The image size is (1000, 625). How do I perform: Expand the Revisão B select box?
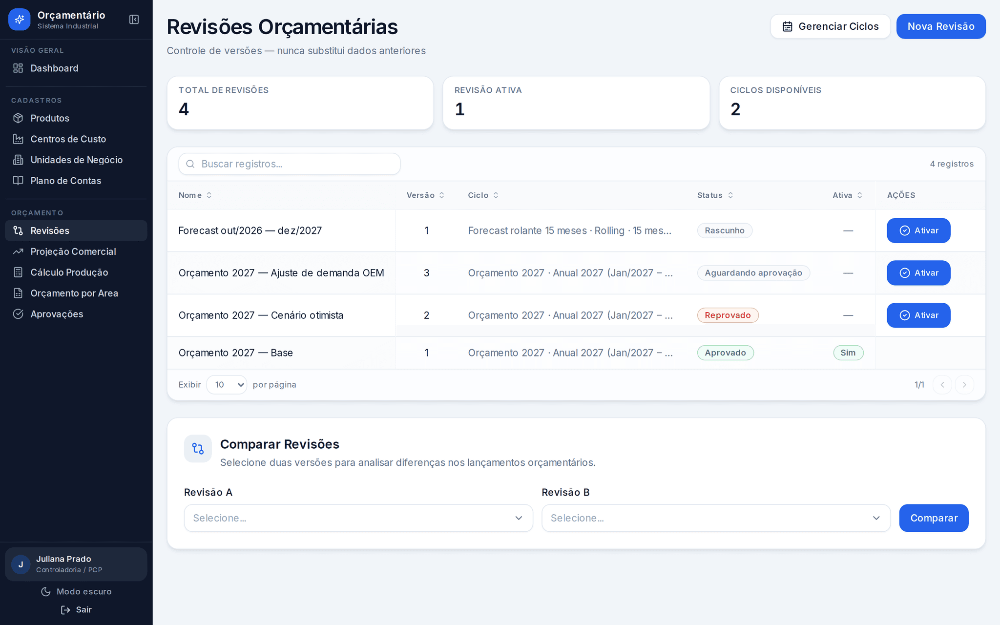coord(716,518)
